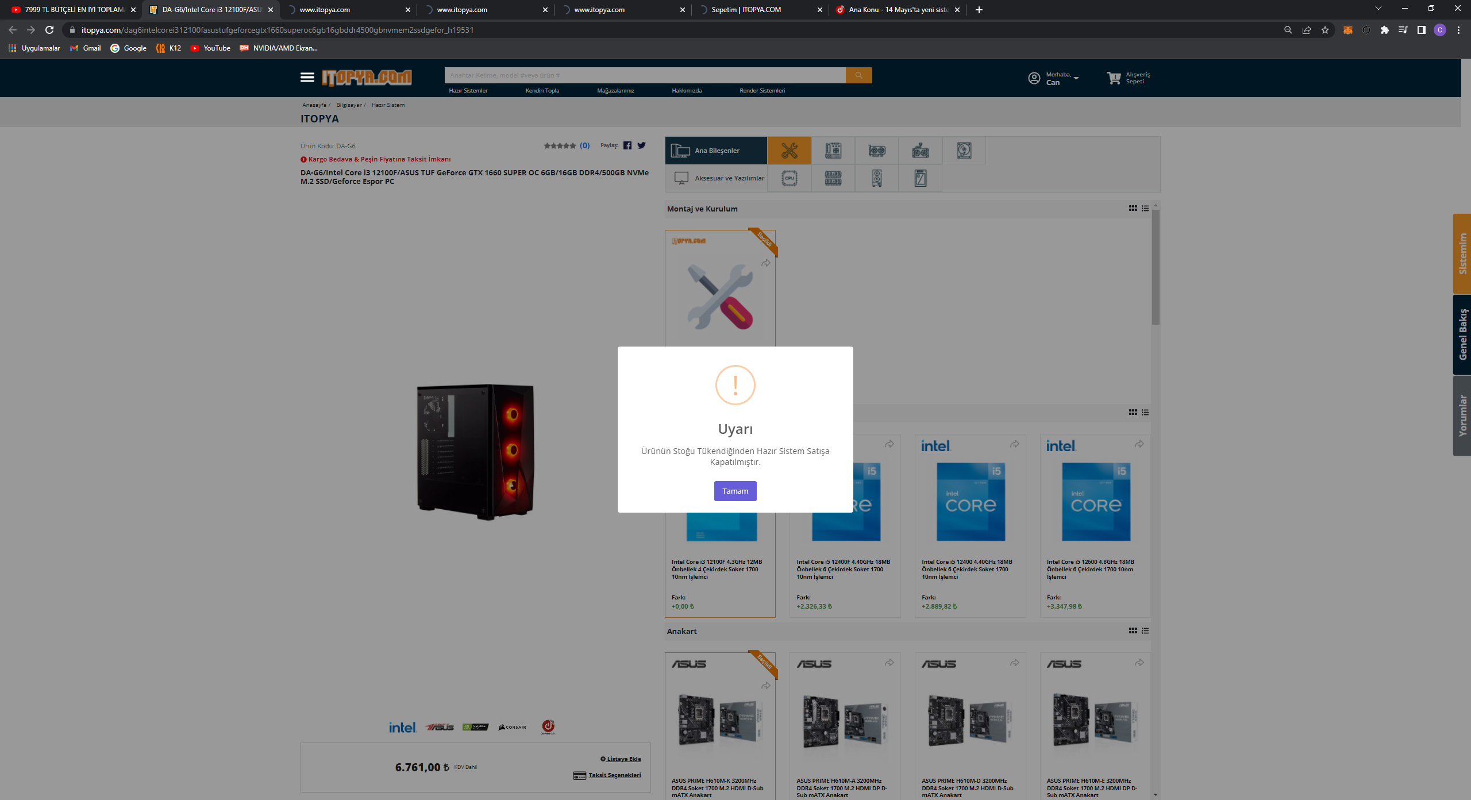Switch Montaj ve Kurulum to list view
Image resolution: width=1471 pixels, height=800 pixels.
point(1145,209)
